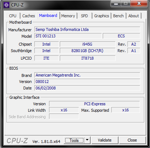Open the Graphics tab
The image size is (150, 148).
(x=102, y=16)
